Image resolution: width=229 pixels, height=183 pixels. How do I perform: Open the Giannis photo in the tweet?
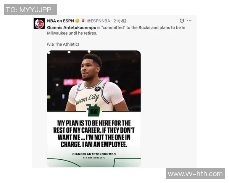coord(94,81)
